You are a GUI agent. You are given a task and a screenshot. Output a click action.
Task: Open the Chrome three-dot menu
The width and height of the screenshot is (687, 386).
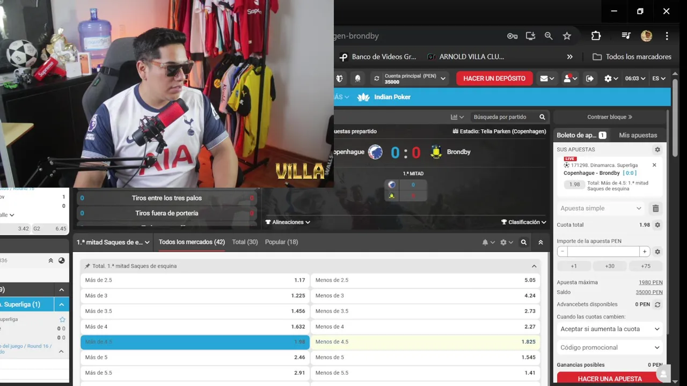click(667, 36)
